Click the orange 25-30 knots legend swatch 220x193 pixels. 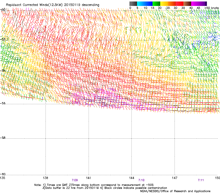pos(172,4)
